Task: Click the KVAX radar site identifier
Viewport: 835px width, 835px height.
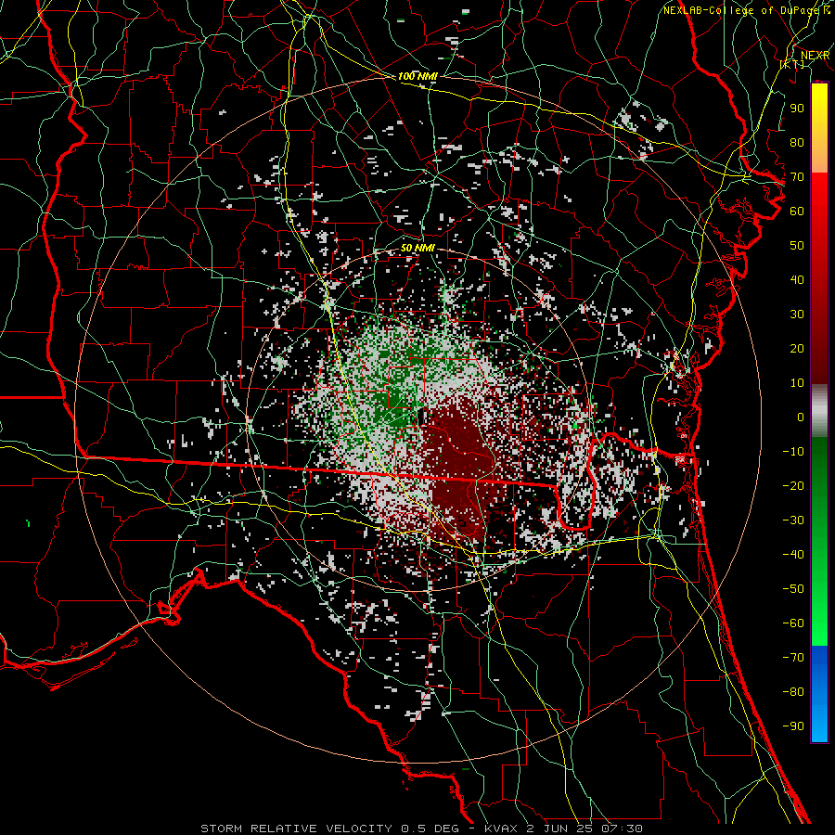Action: (x=502, y=829)
